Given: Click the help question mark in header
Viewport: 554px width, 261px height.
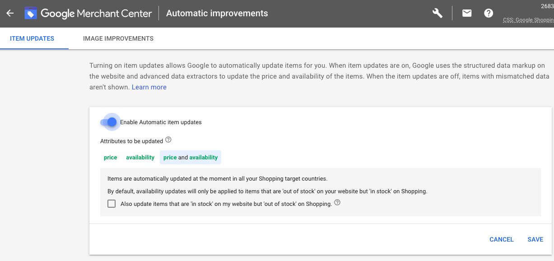Looking at the screenshot, I should tap(489, 13).
